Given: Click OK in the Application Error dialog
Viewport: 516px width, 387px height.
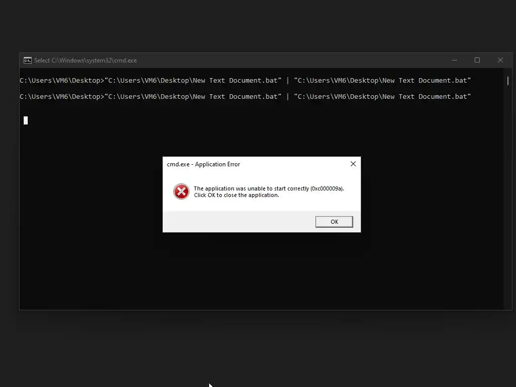Looking at the screenshot, I should [334, 222].
